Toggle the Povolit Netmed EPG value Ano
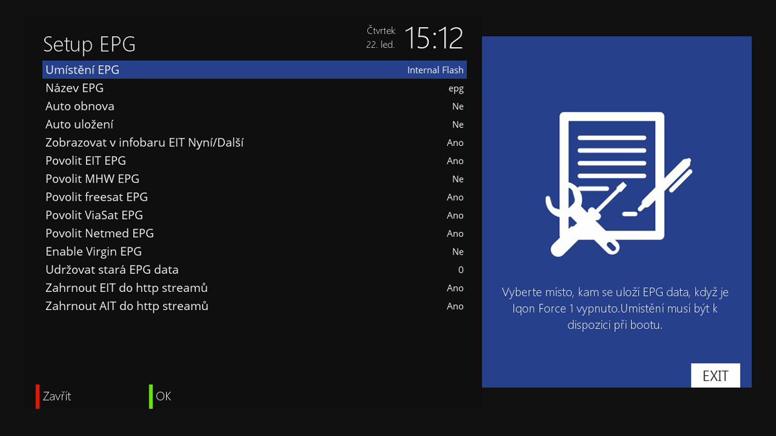Screen dimensions: 776x436 coord(455,233)
